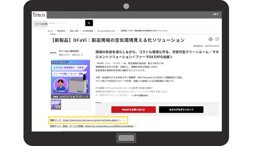The height and width of the screenshot is (146, 260).
Task: Open 製品を探す breadcrumb link
Action: tap(61, 31)
